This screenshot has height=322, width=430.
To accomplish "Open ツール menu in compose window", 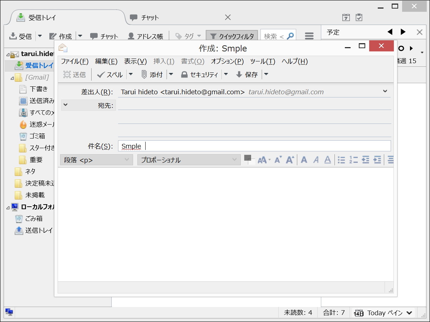I will pos(263,61).
